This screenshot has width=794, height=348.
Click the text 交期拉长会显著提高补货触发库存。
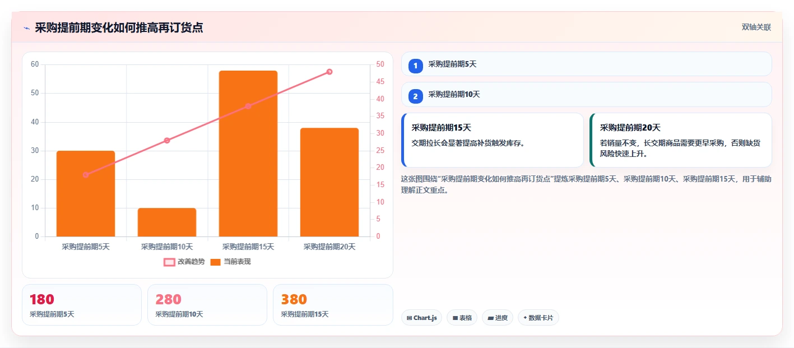(468, 143)
